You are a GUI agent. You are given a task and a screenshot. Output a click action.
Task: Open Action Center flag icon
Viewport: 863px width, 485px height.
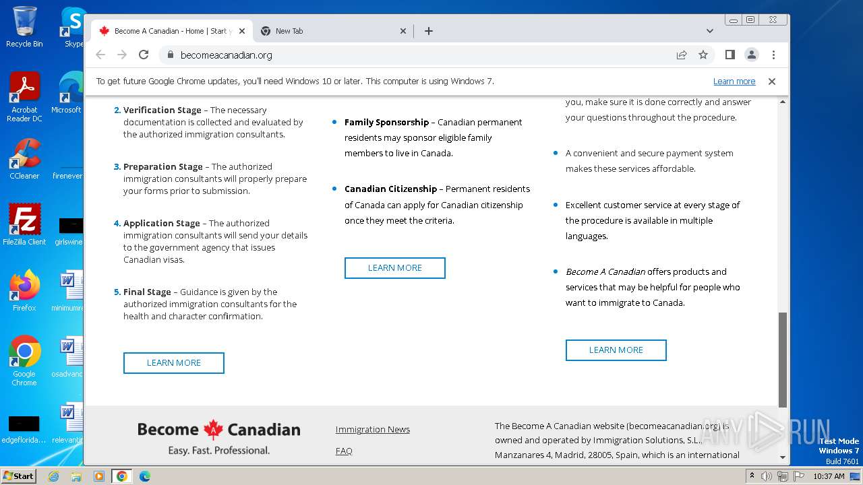pyautogui.click(x=798, y=476)
